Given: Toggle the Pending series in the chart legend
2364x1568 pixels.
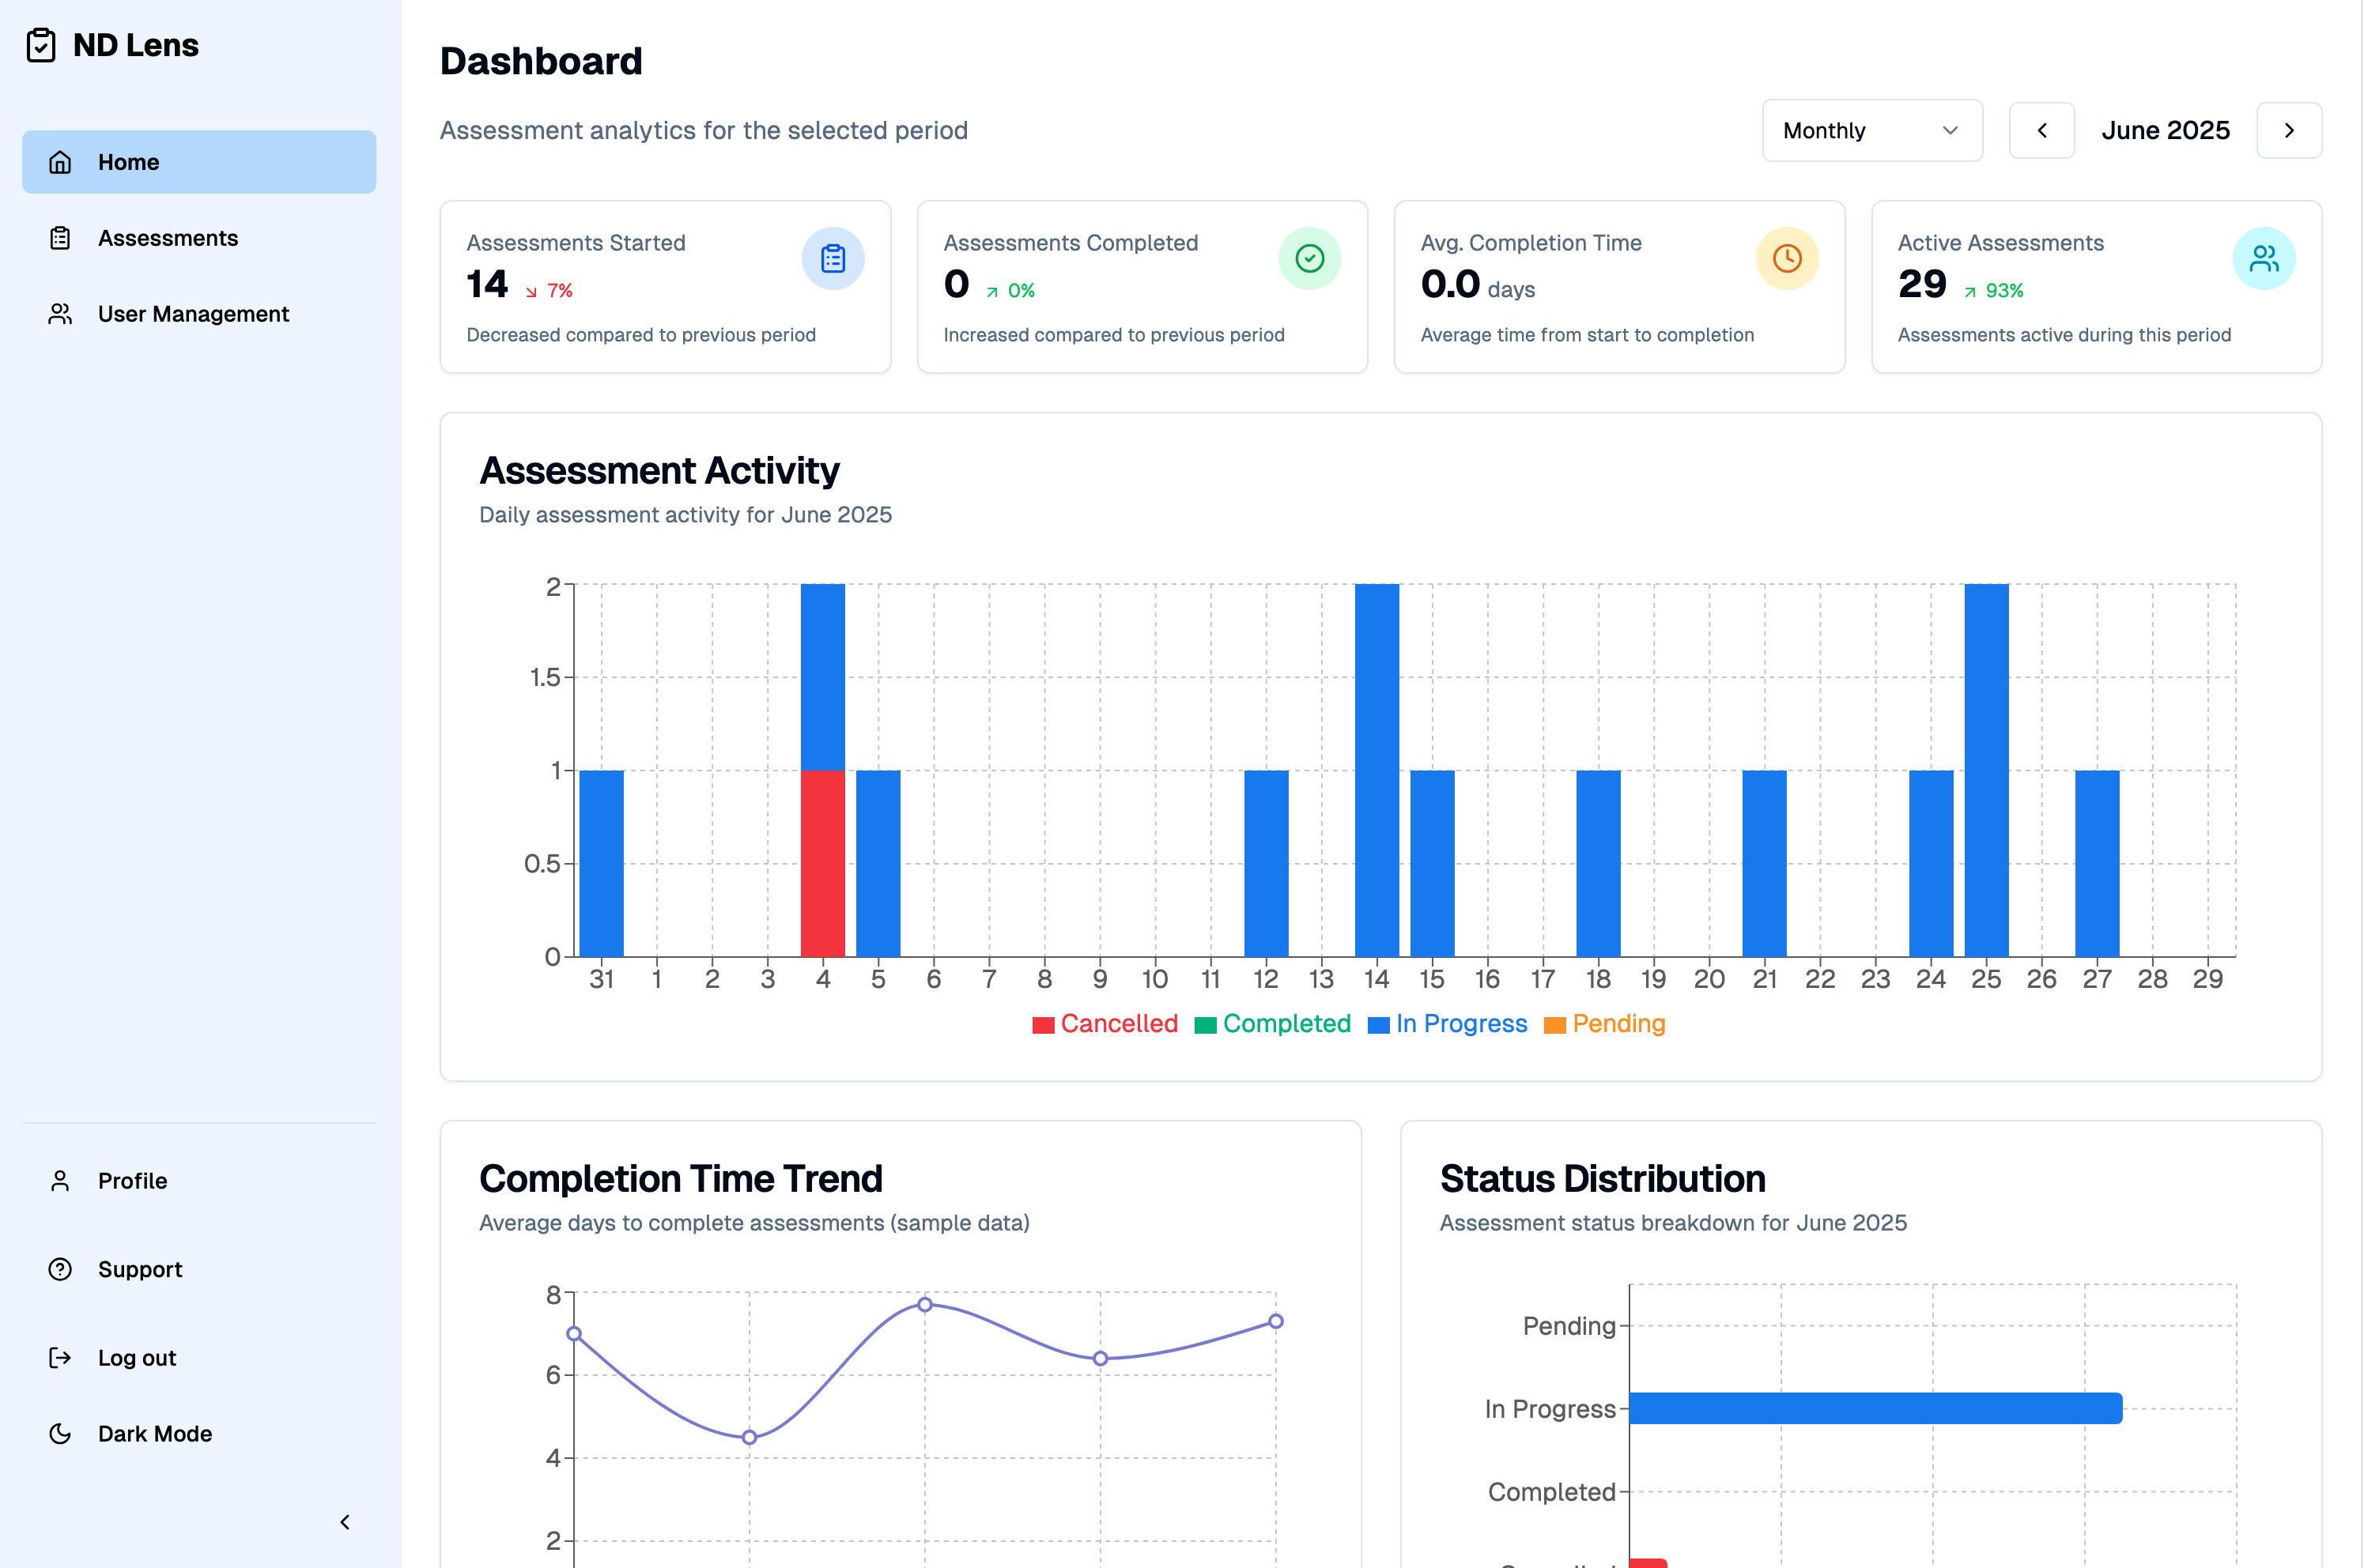Looking at the screenshot, I should 1605,1023.
